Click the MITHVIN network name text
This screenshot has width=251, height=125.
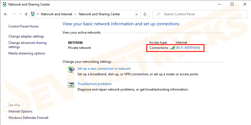pos(75,43)
